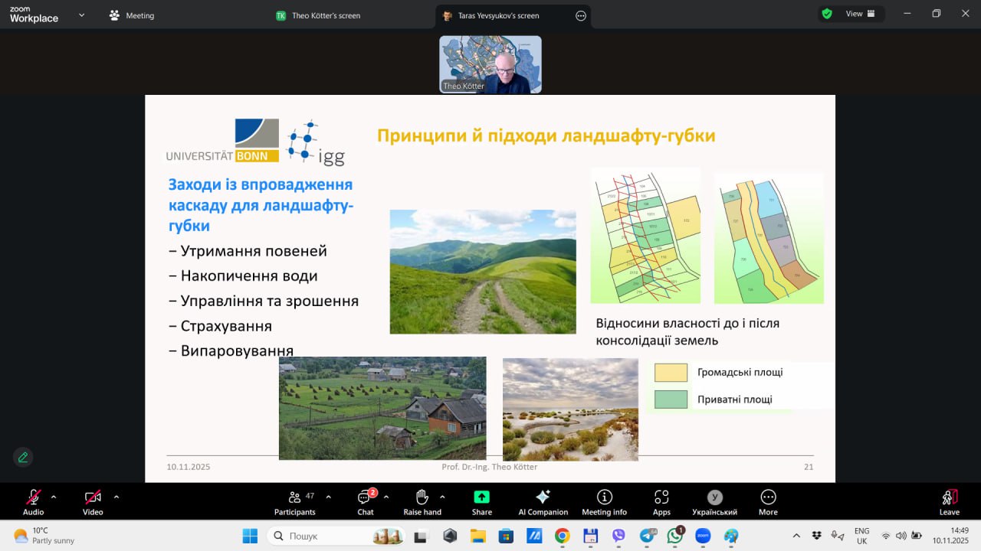
Task: Expand video settings arrow beside Video
Action: 116,497
